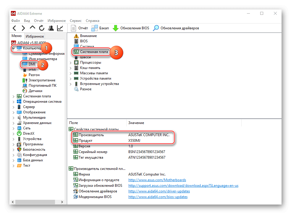Click left sidebar horizontal scrollbar right arrow

tap(62, 202)
